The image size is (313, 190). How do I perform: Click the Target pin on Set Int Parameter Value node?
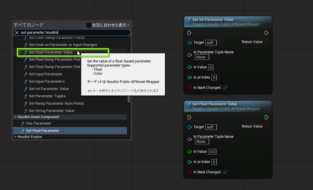(189, 43)
